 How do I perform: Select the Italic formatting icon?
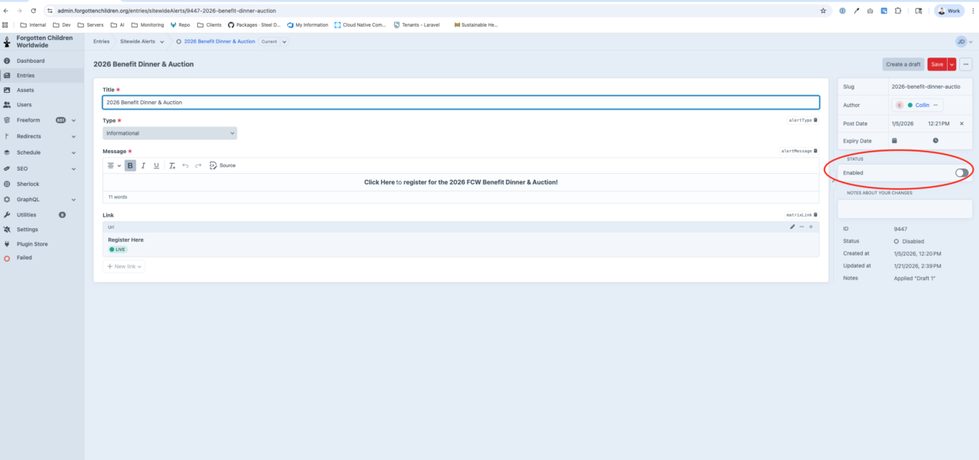pos(143,165)
